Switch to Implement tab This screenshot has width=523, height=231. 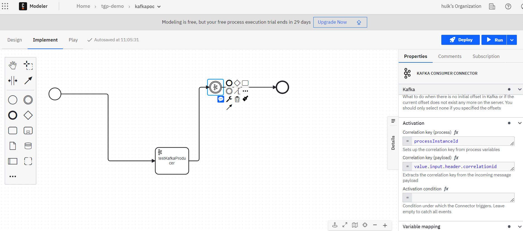[45, 40]
